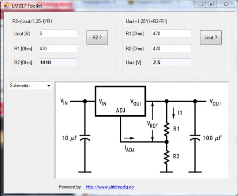Select the R2 [Ohm] input in right panel
This screenshot has width=238, height=196.
click(171, 49)
